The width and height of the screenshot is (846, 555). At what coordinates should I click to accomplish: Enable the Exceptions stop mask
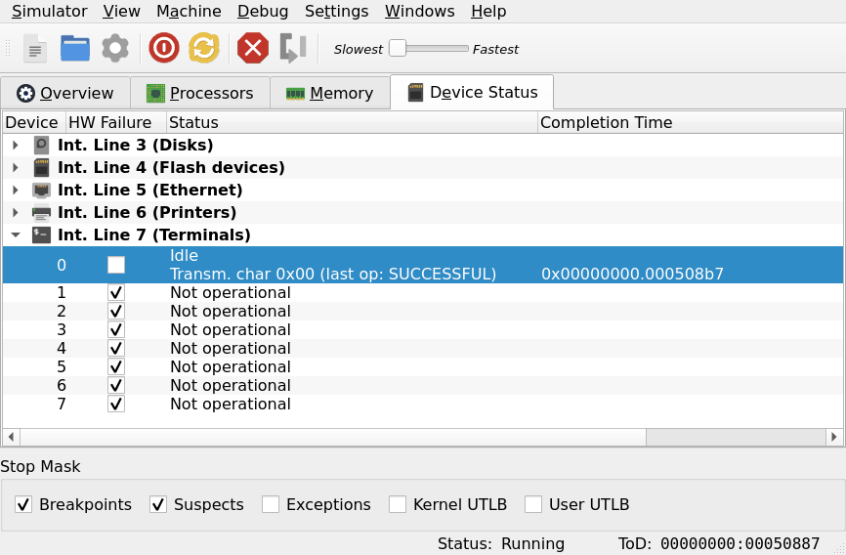pyautogui.click(x=271, y=504)
